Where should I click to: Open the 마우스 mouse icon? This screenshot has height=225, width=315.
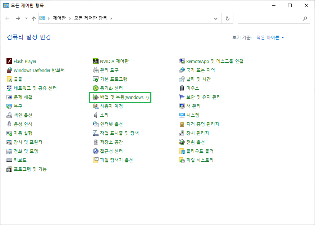(x=182, y=88)
